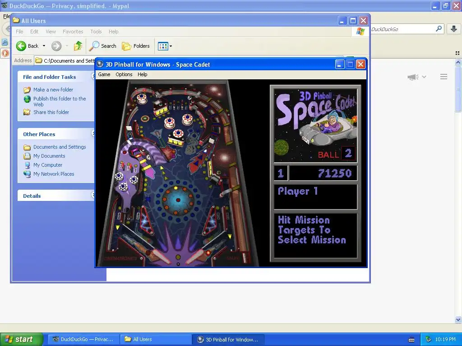Click the Space Cadet logo image
The image size is (462, 346).
pyautogui.click(x=315, y=126)
